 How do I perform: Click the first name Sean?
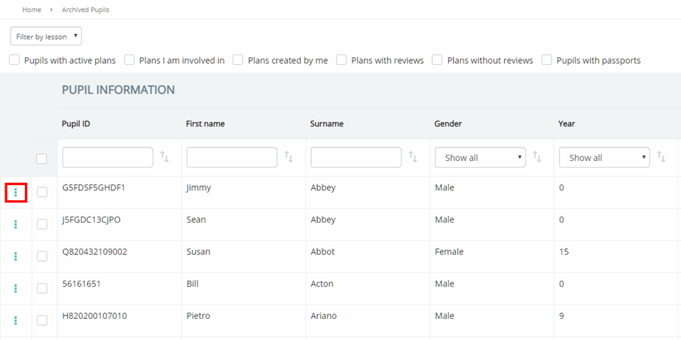(x=196, y=220)
